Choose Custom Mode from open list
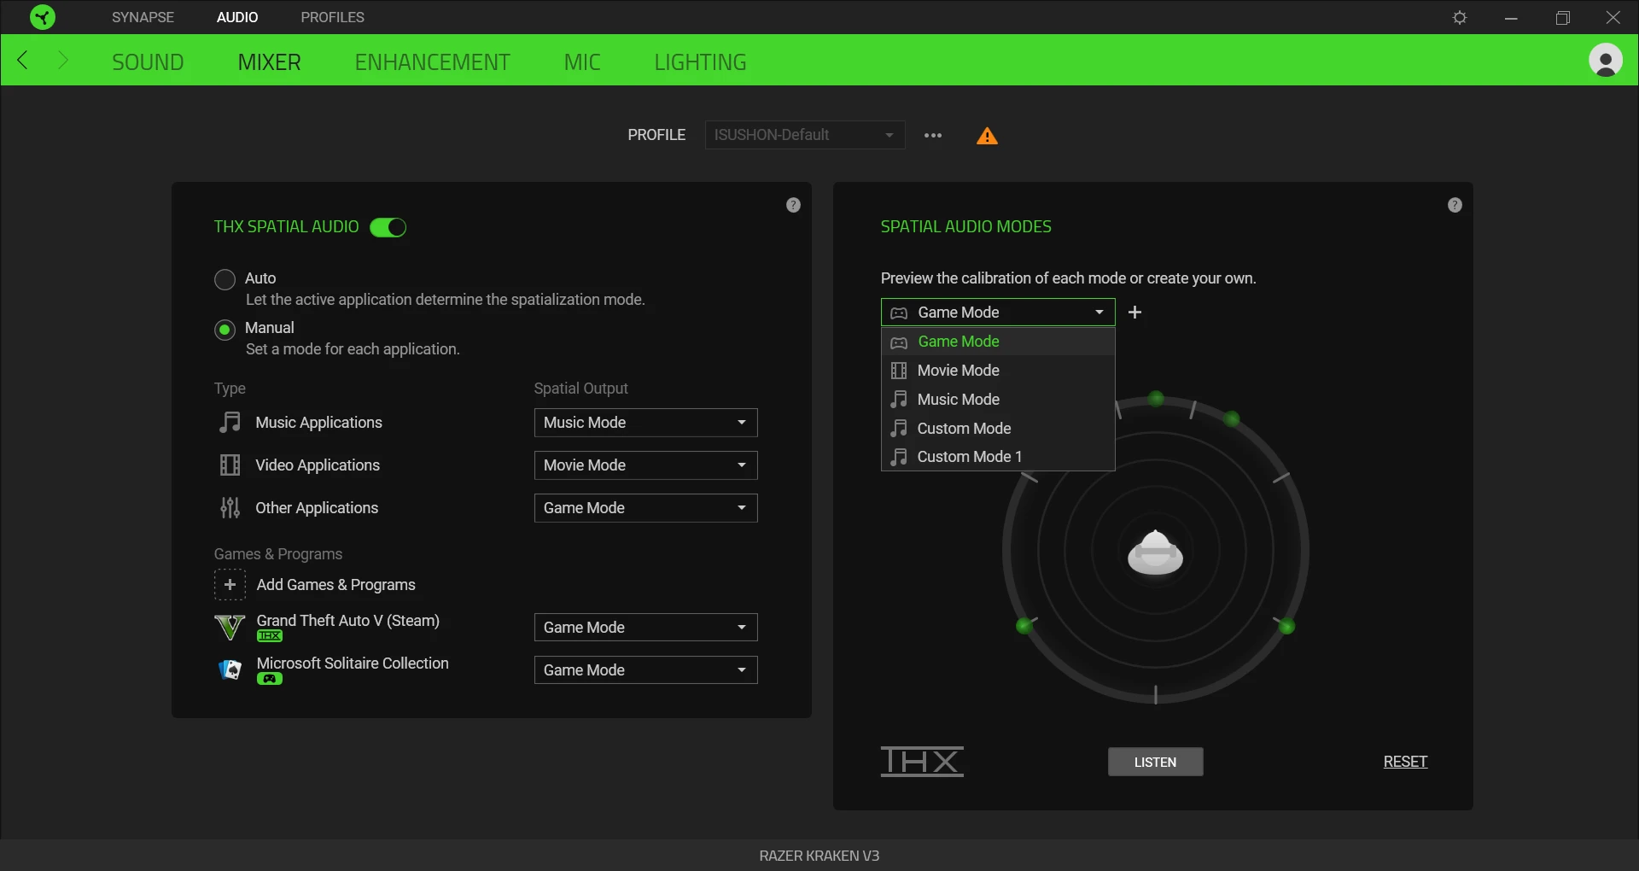The image size is (1639, 871). coord(998,429)
